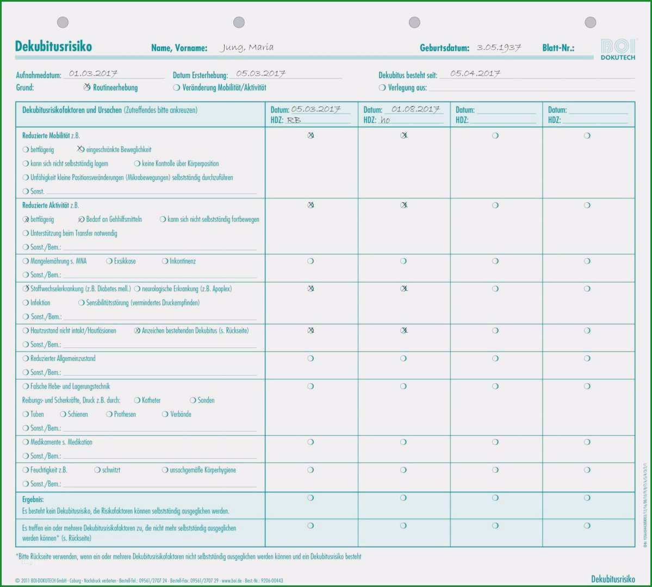Click Sonst./Bem. line under Reduzierter Allgemeinzustand
This screenshot has width=652, height=587.
tap(160, 372)
